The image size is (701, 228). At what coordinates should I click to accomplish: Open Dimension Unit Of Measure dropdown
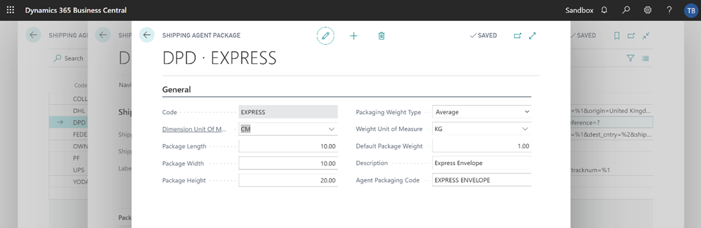[x=331, y=129]
